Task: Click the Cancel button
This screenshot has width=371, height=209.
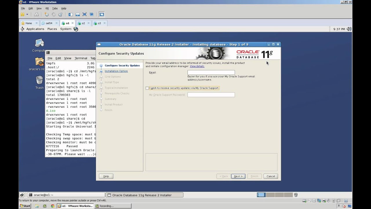Action: tap(271, 176)
